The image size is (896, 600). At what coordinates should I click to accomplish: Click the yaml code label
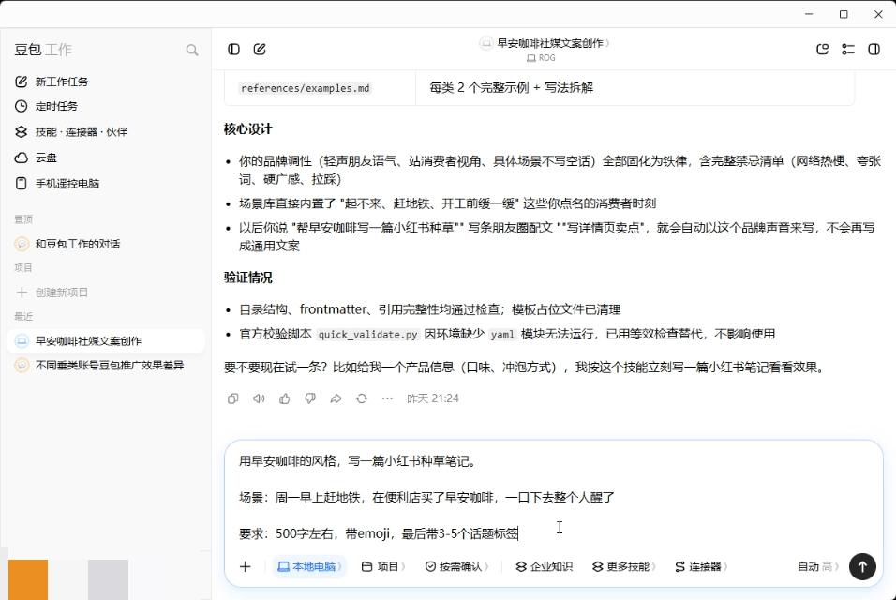pos(502,335)
